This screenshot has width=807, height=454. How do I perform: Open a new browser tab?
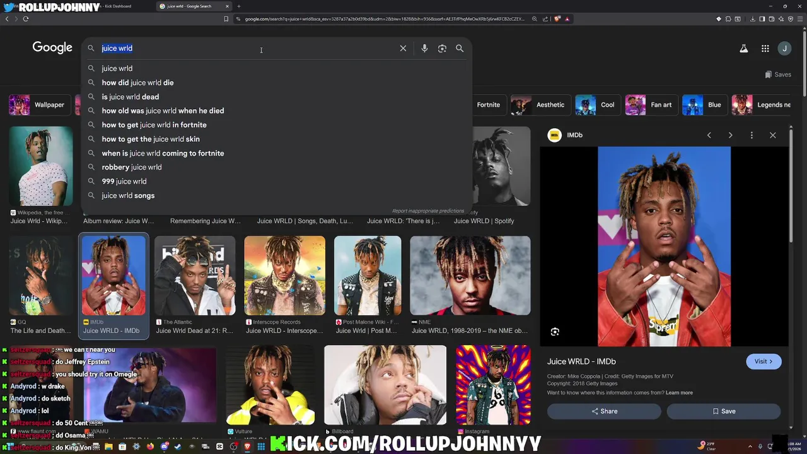click(x=238, y=6)
